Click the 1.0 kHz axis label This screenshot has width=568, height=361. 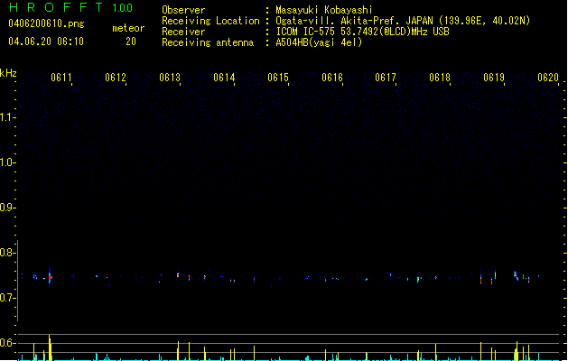7,162
